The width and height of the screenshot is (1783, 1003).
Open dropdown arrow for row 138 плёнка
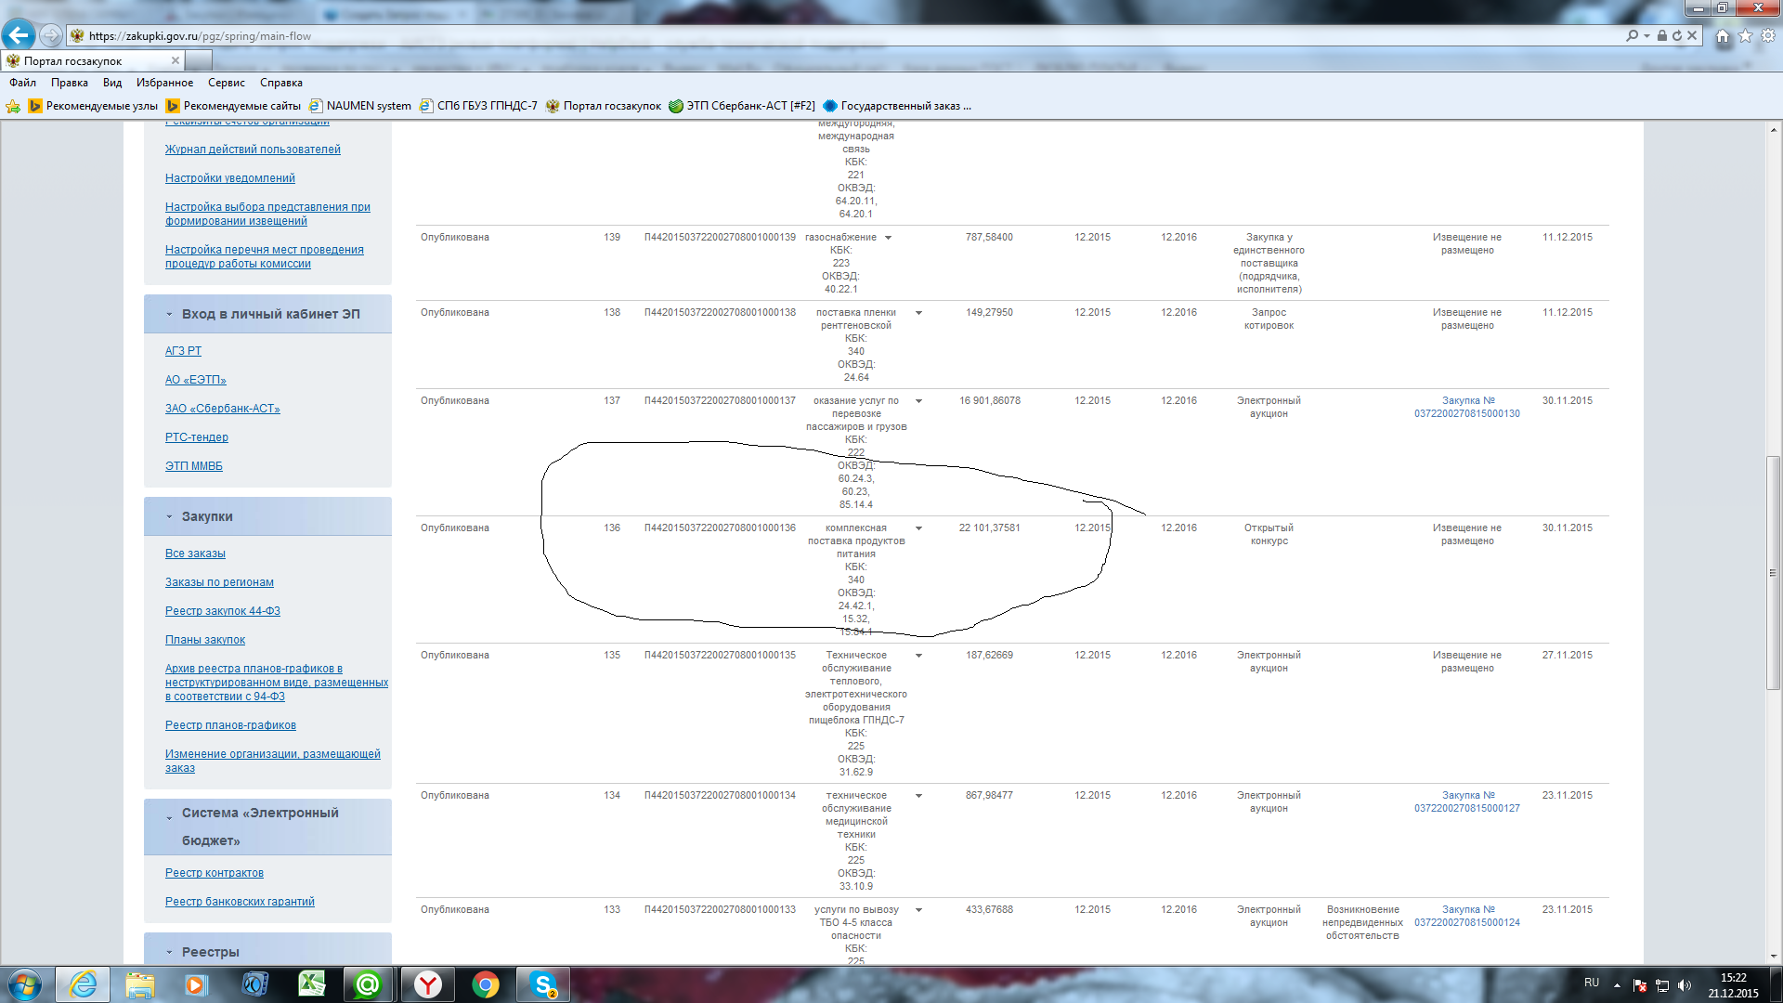918,313
